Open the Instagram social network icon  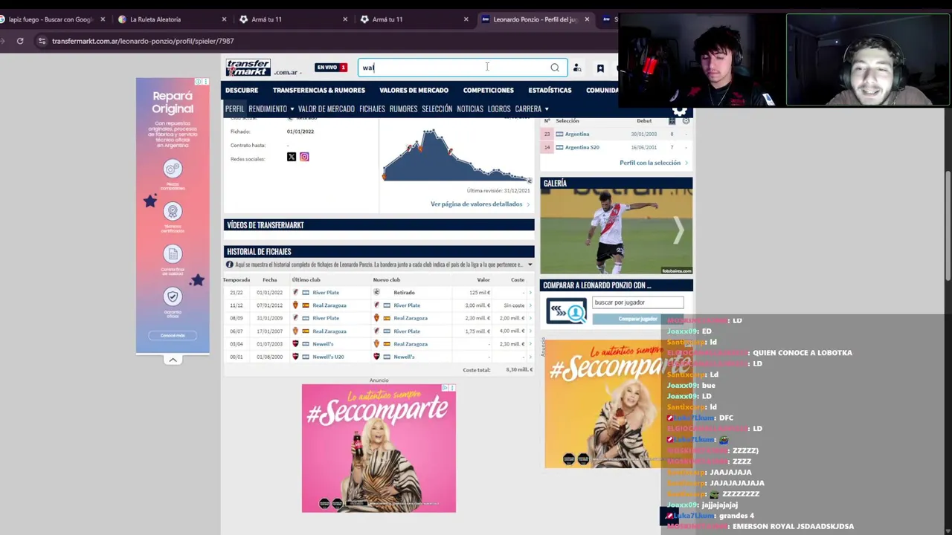click(304, 157)
